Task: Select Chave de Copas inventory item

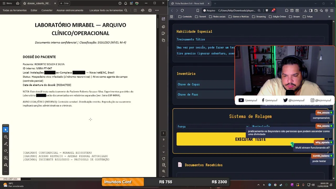Action: [x=206, y=84]
